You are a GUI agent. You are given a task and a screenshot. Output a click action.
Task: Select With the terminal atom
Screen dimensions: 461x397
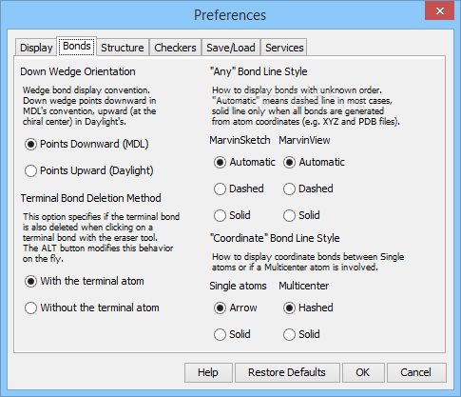coord(85,281)
